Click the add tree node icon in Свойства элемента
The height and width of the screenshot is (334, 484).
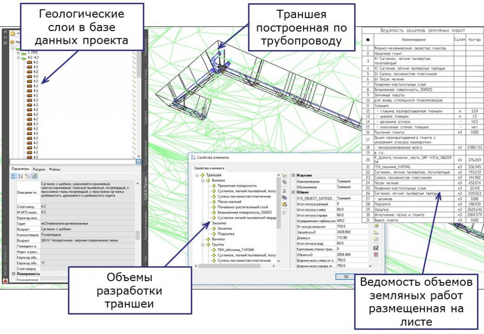point(285,175)
